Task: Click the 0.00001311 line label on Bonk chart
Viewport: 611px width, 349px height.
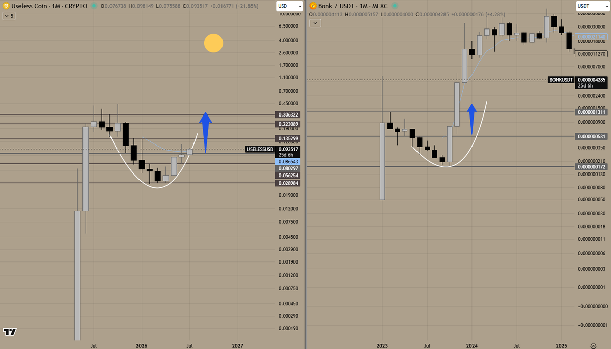Action: tap(592, 112)
